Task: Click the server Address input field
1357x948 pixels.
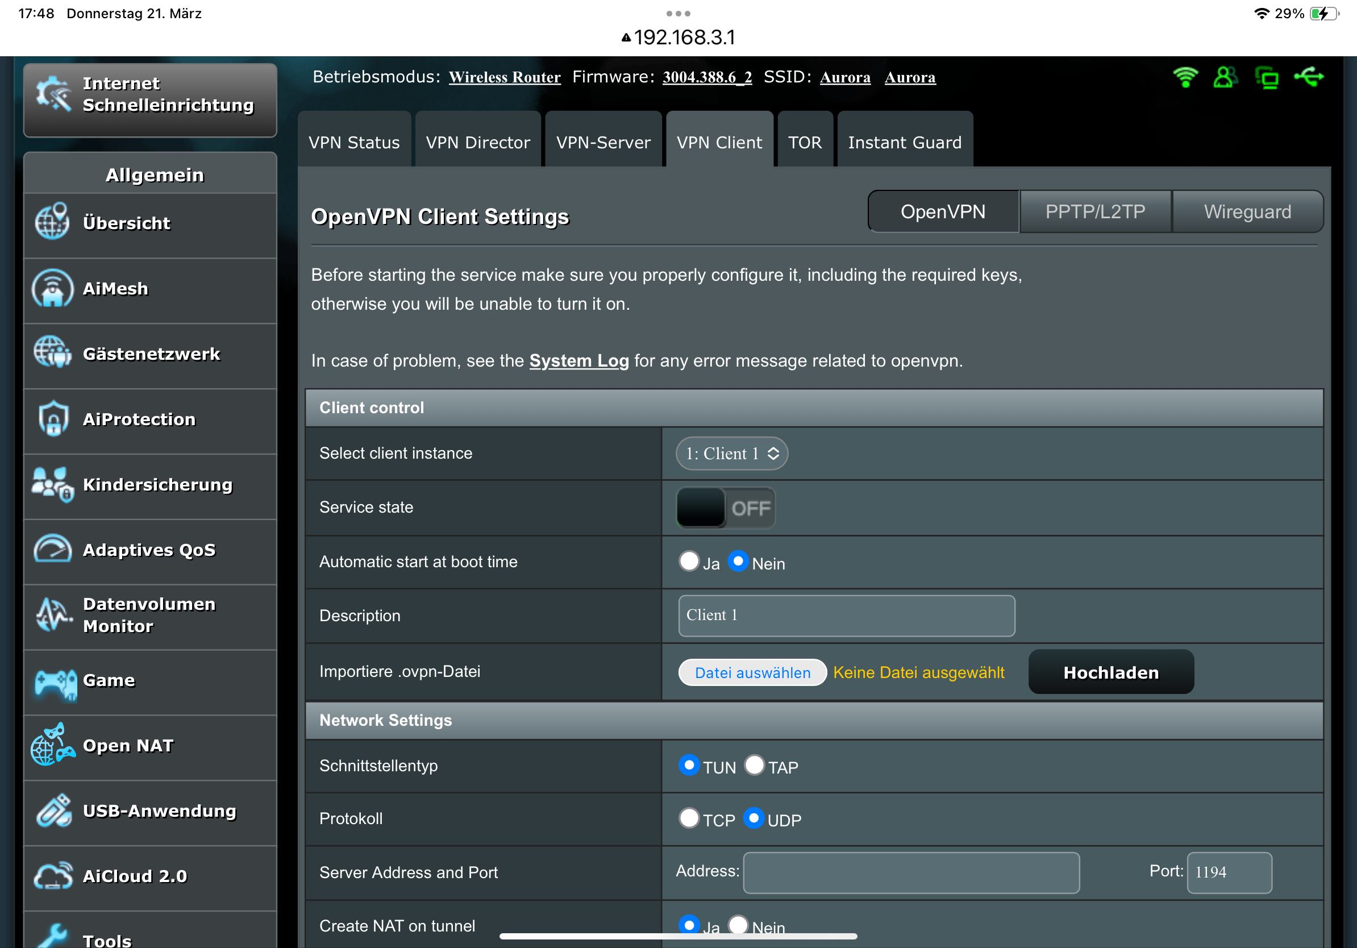Action: (911, 872)
